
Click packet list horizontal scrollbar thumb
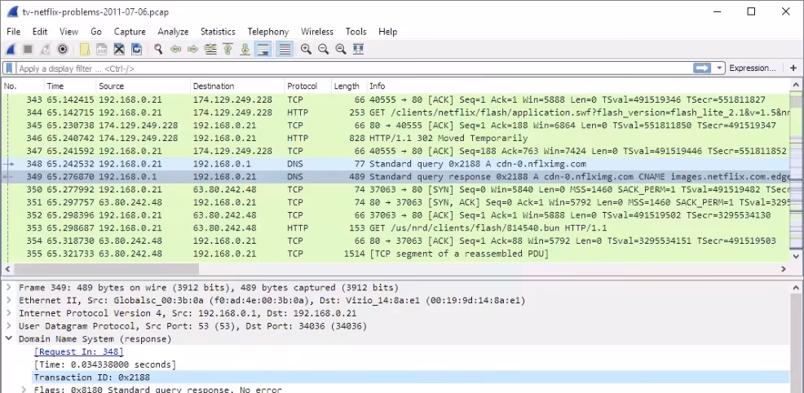(106, 268)
